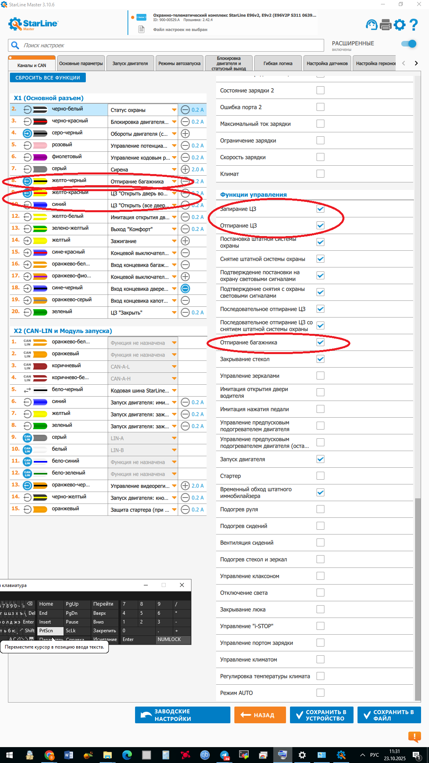This screenshot has height=763, width=429.
Task: Open the Гибкая логика tab
Action: [x=278, y=64]
